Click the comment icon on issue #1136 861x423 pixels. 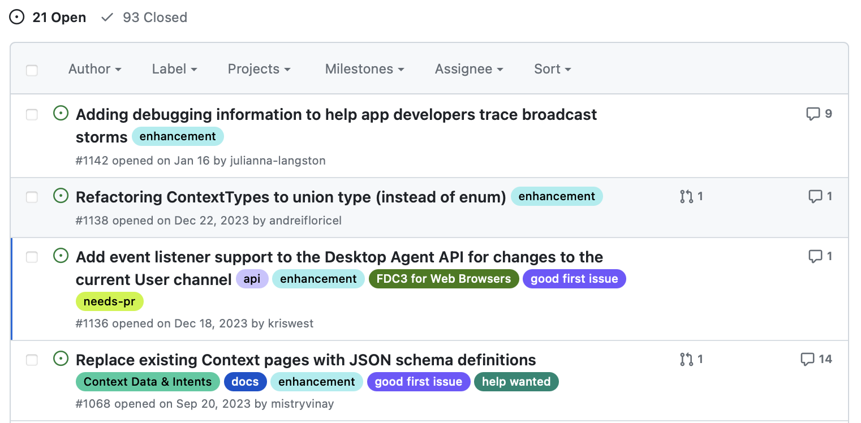coord(816,256)
